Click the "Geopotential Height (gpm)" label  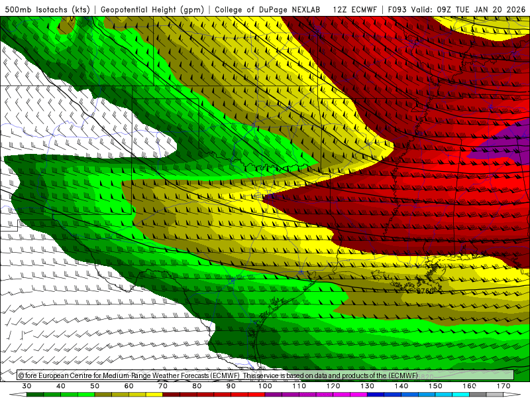point(152,9)
